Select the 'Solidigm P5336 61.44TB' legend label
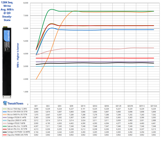This screenshot has height=147, width=161. pyautogui.click(x=17, y=117)
